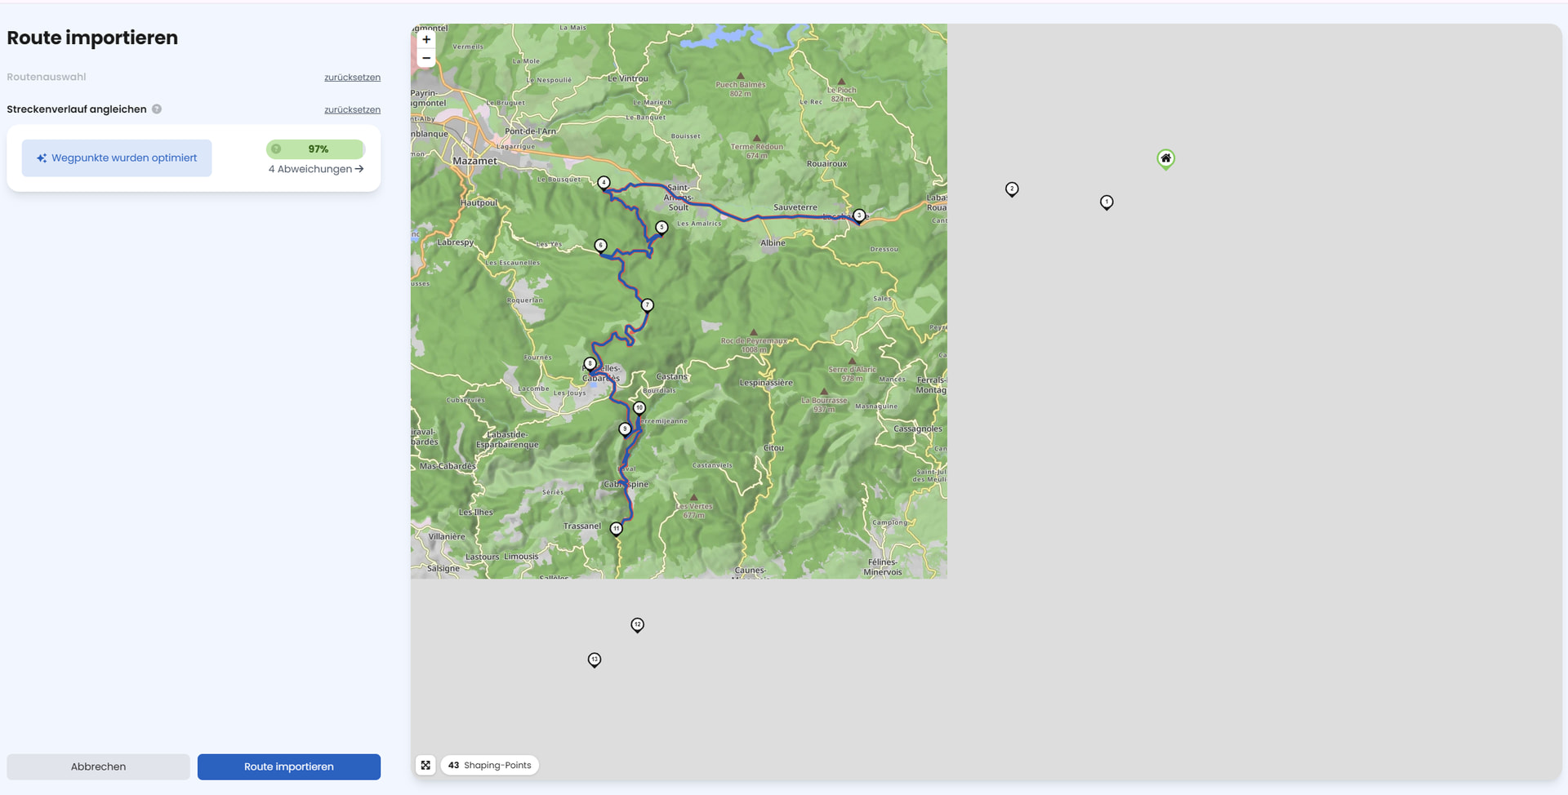Screen dimensions: 1568x795
Task: Click waypoint marker 11 near Trassanel
Action: coord(617,529)
